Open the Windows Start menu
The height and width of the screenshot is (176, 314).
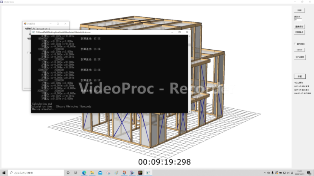(4, 172)
